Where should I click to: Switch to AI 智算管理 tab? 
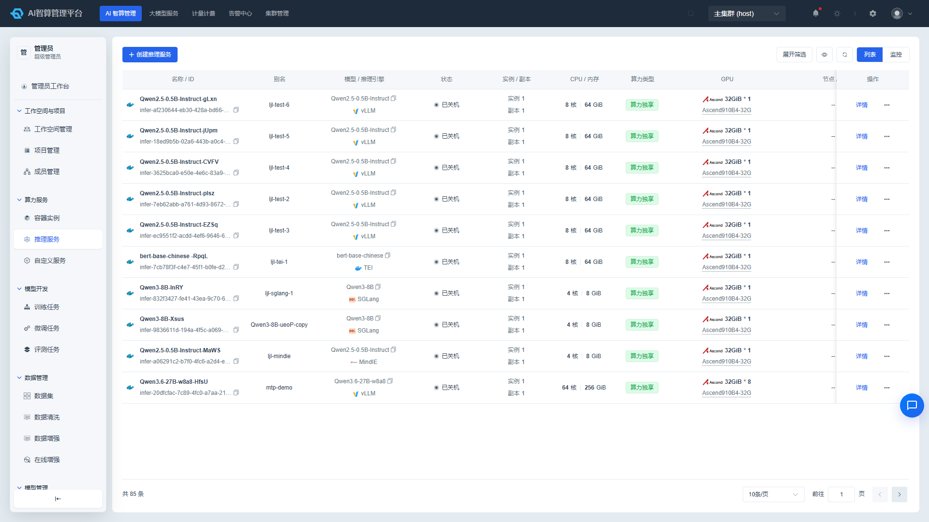click(120, 14)
